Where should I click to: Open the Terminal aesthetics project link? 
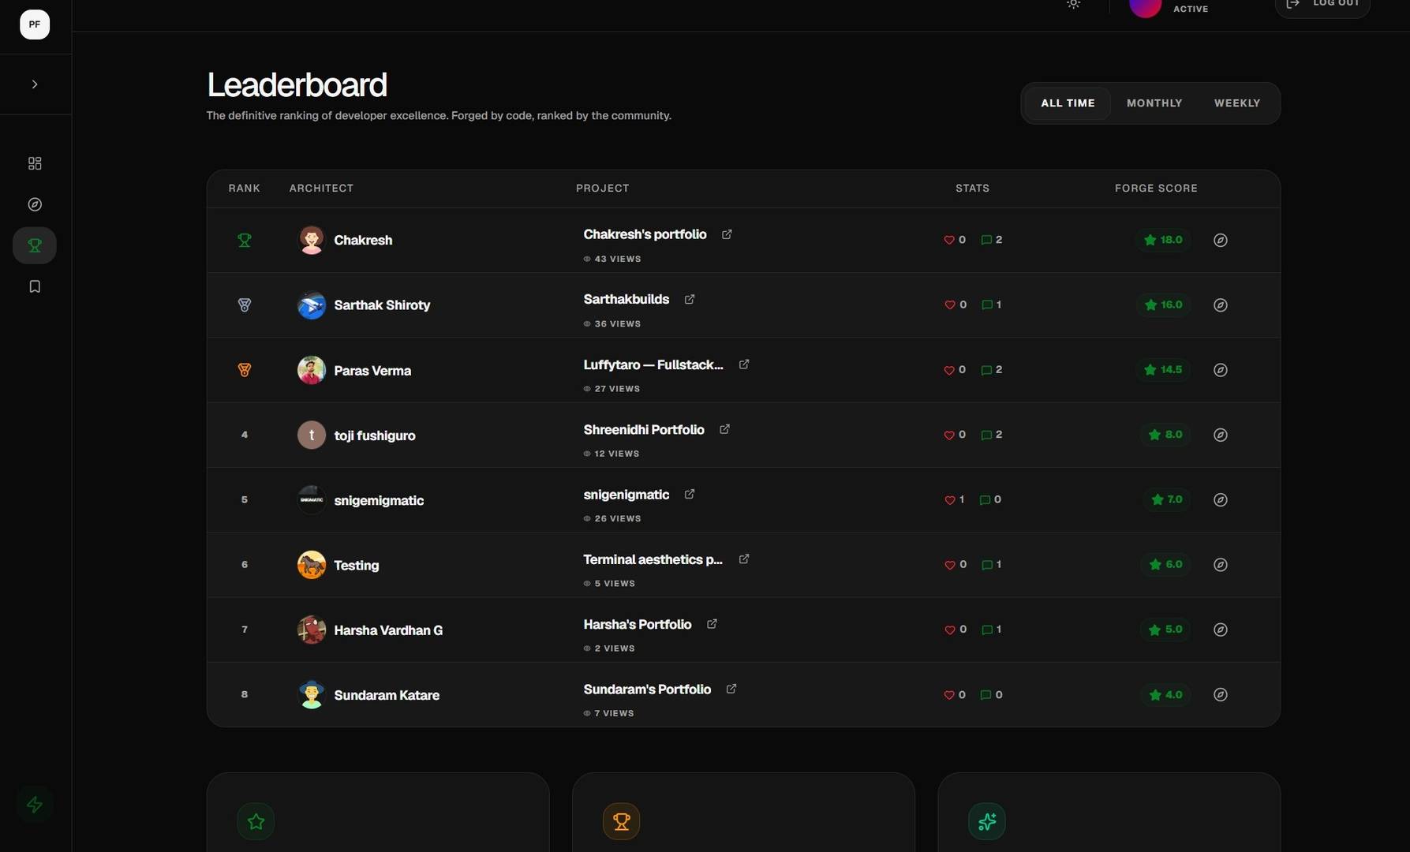(653, 559)
